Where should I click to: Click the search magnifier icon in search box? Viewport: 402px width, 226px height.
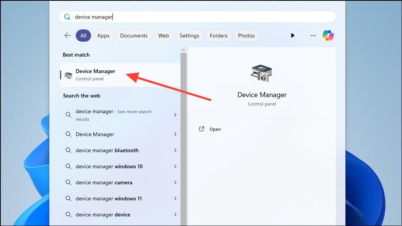pyautogui.click(x=67, y=17)
